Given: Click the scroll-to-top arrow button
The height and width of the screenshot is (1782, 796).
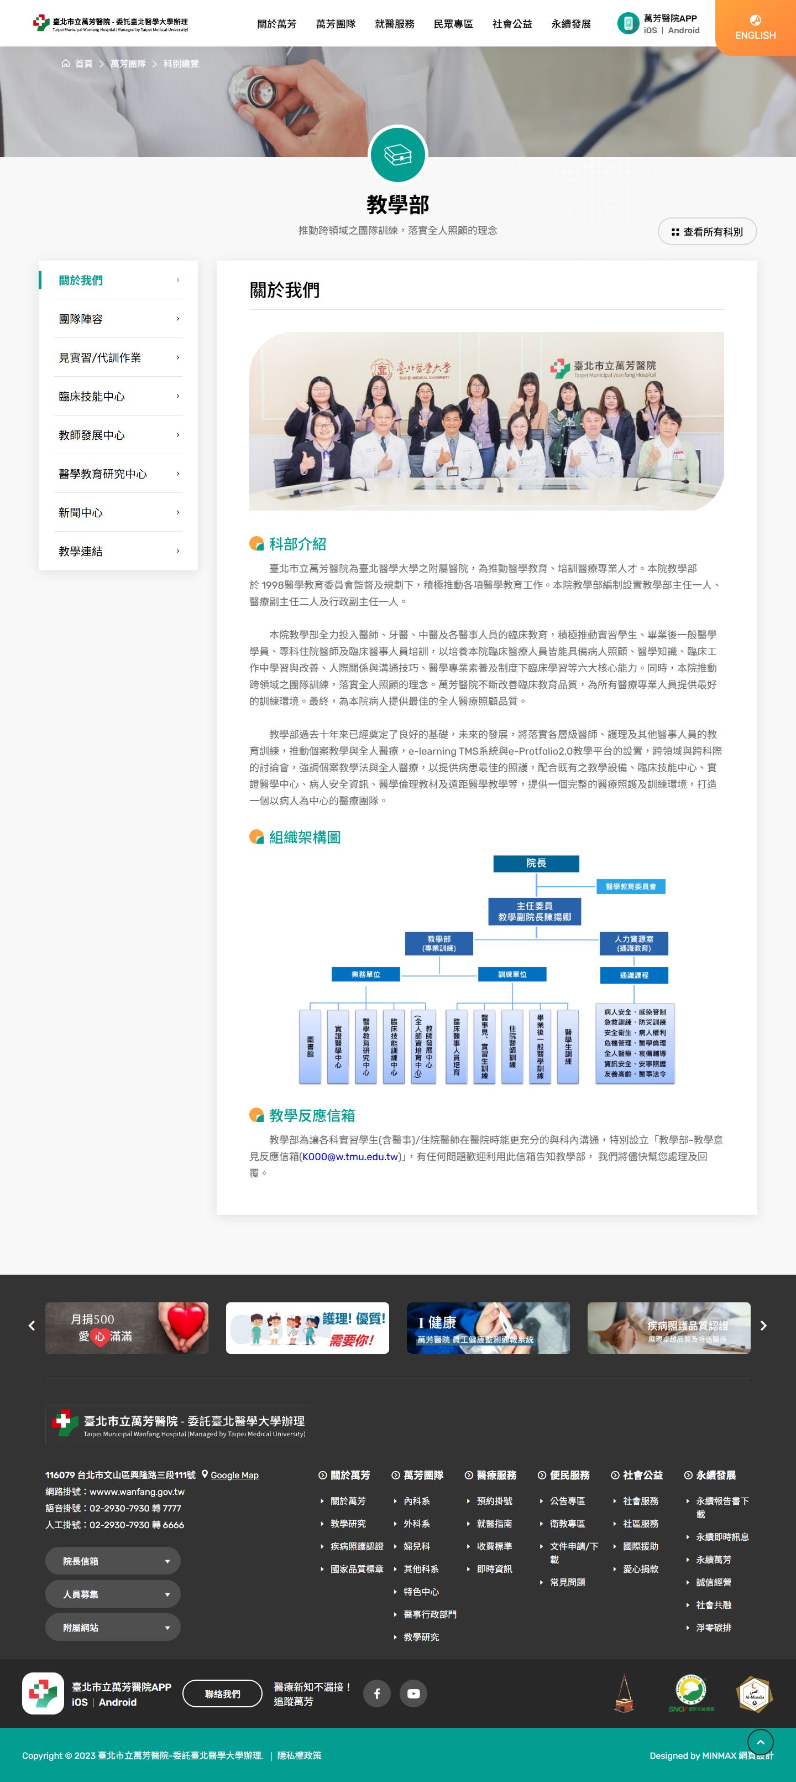Looking at the screenshot, I should (760, 1741).
